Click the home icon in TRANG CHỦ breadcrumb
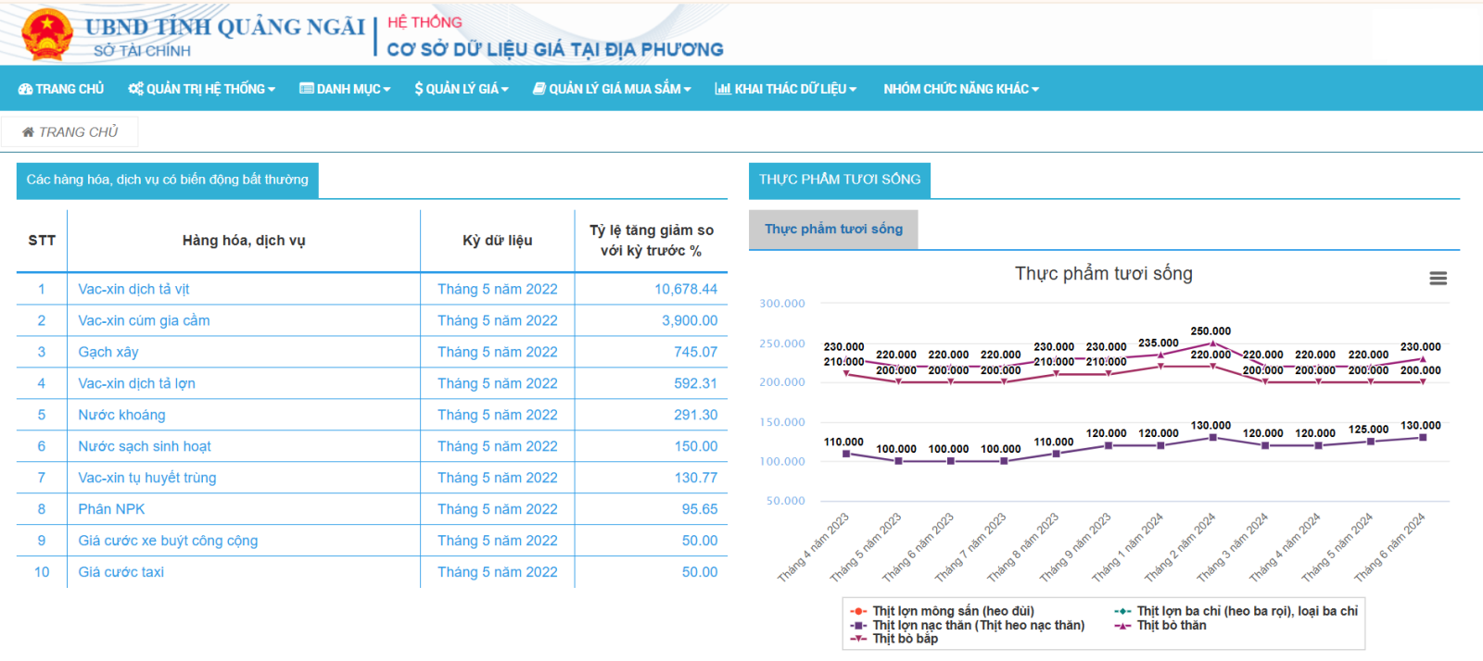This screenshot has height=661, width=1483. click(x=28, y=132)
